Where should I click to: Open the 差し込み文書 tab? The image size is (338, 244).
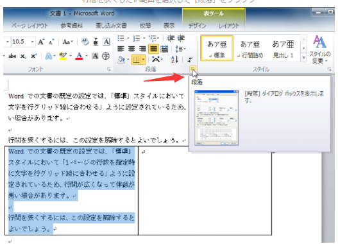[111, 26]
